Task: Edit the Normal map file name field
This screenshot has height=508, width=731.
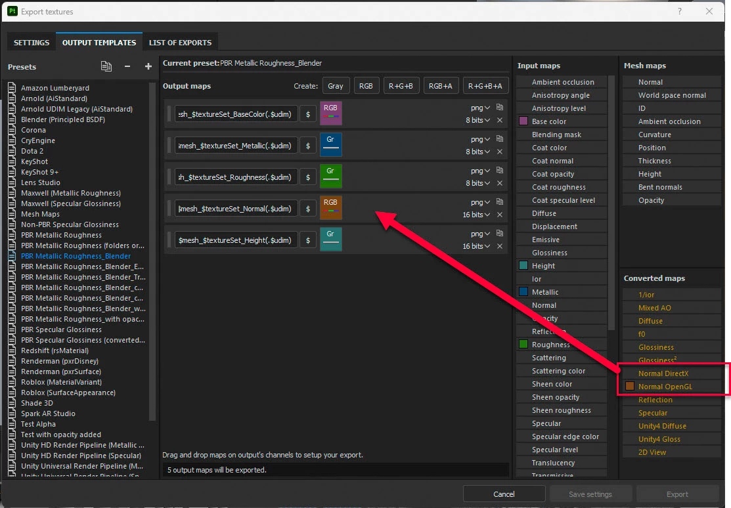Action: coord(236,209)
